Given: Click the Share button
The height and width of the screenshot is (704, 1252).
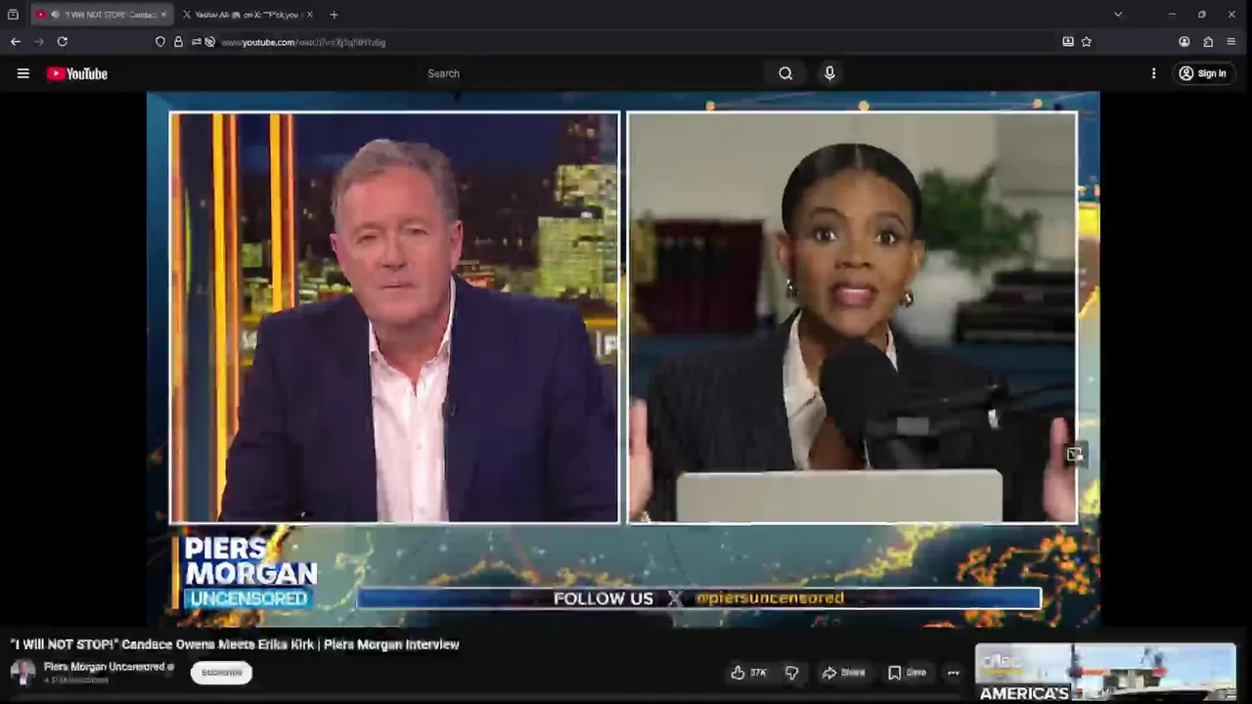Looking at the screenshot, I should 843,673.
